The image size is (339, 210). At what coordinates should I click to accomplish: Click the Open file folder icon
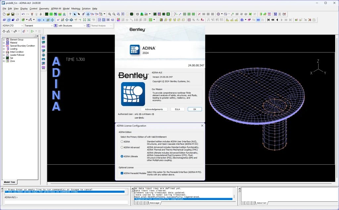[8, 14]
